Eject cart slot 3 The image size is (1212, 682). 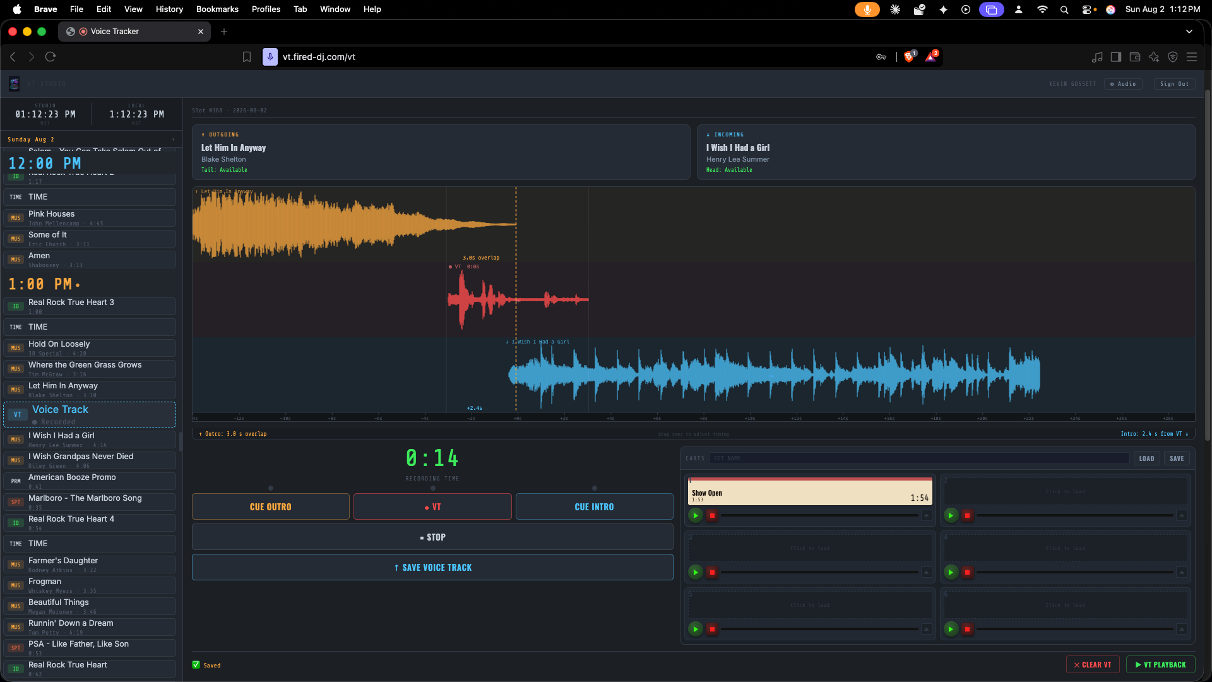[x=926, y=572]
